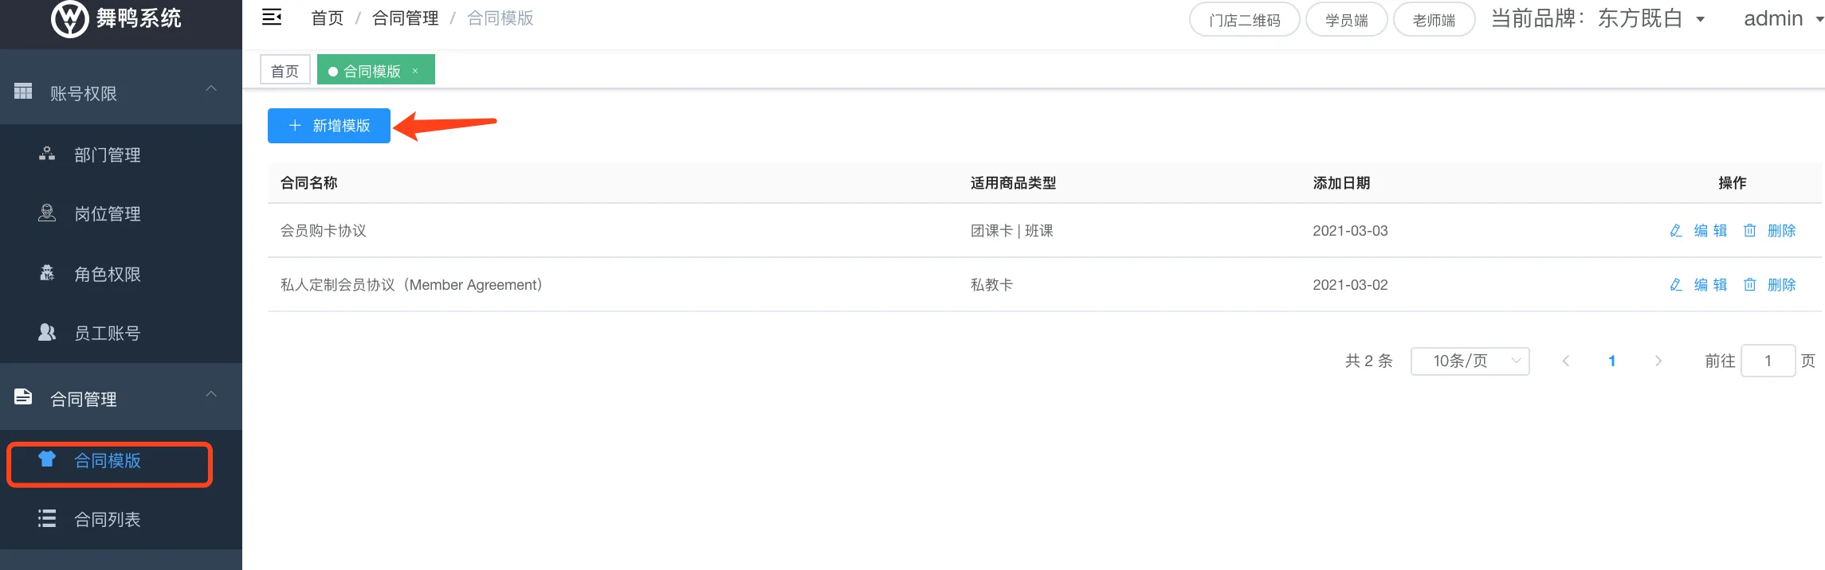Click the 新增模版 button

(329, 126)
